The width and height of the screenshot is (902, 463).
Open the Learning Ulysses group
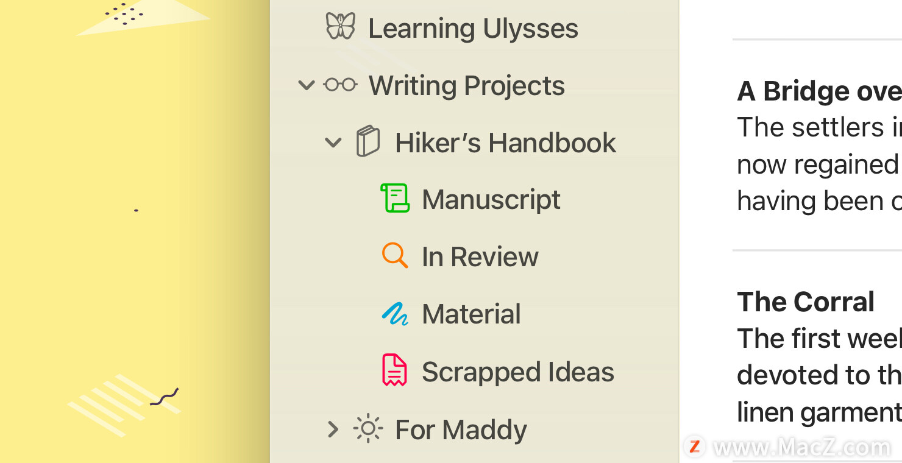pyautogui.click(x=473, y=28)
